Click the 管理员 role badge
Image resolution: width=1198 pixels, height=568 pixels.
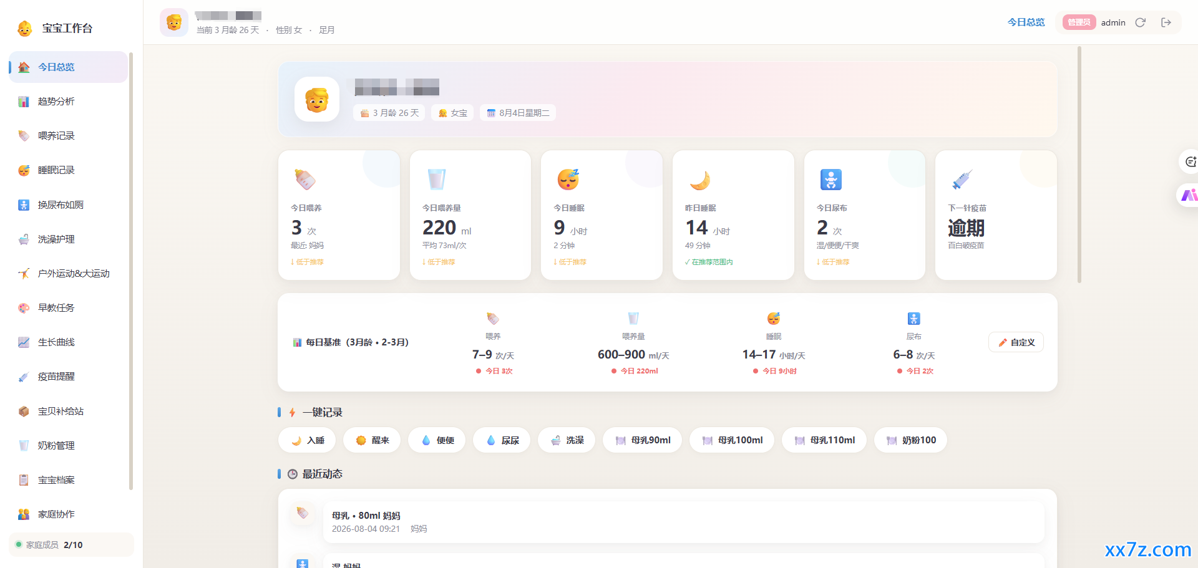pos(1079,22)
